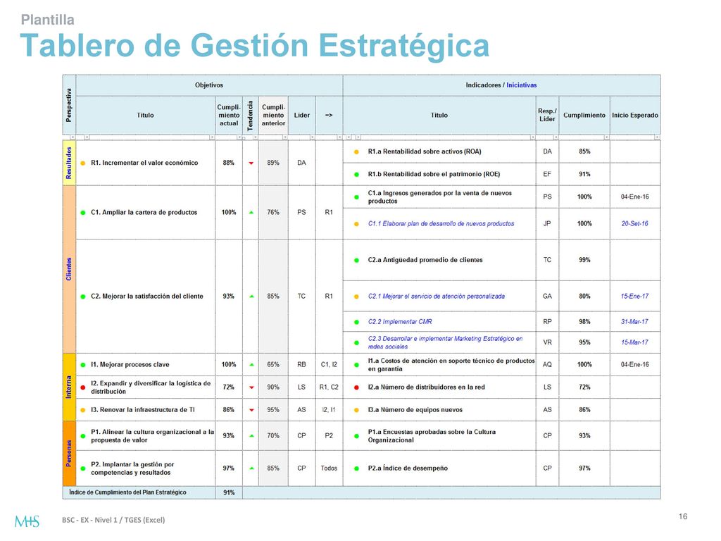Screen dimensions: 721x541
Task: Click the 20-Set-16 start date
Action: tap(634, 223)
